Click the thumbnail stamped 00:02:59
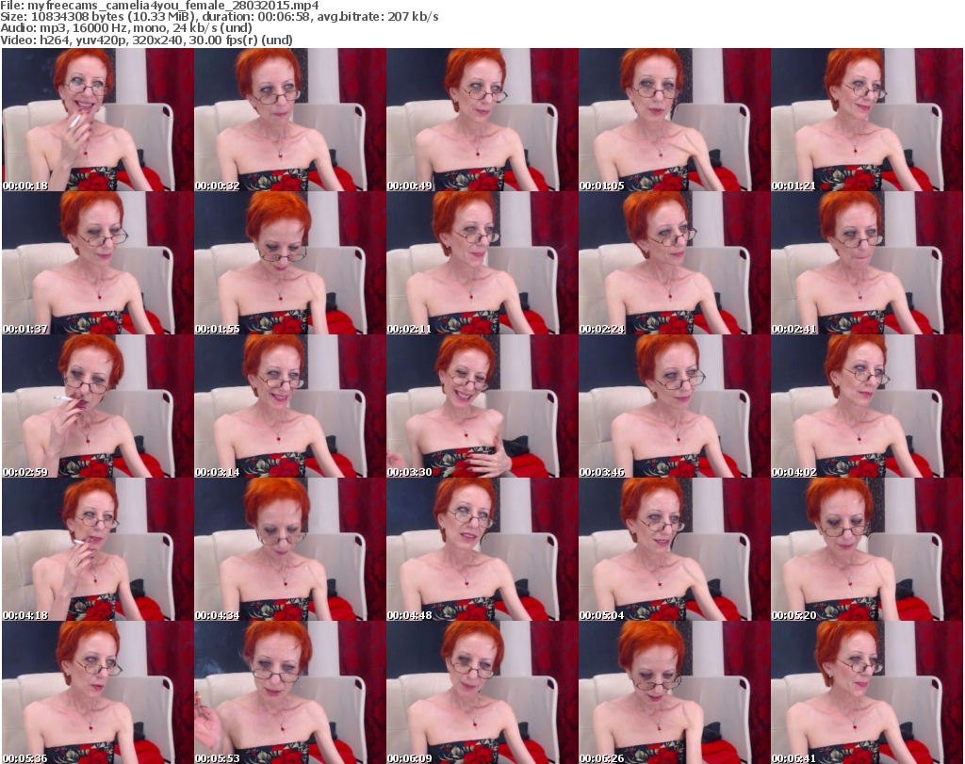965x764 pixels. 98,406
